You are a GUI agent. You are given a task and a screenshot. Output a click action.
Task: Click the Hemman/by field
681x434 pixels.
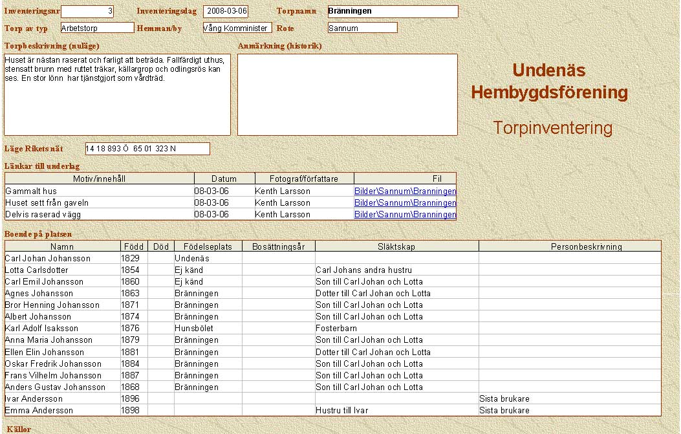click(237, 28)
